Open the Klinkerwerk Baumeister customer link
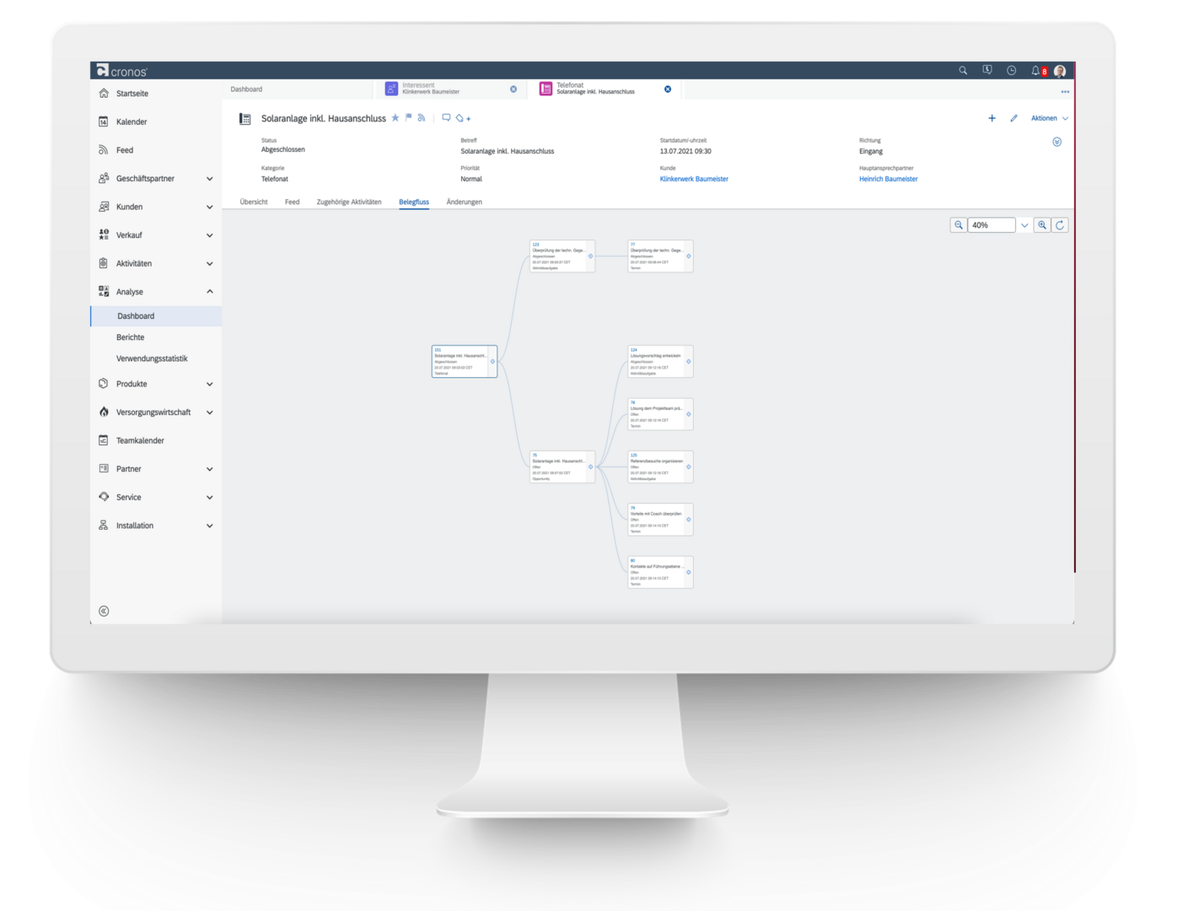The width and height of the screenshot is (1177, 911). [x=694, y=179]
